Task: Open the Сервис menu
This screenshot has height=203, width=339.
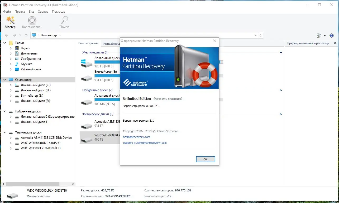Action: pos(43,12)
